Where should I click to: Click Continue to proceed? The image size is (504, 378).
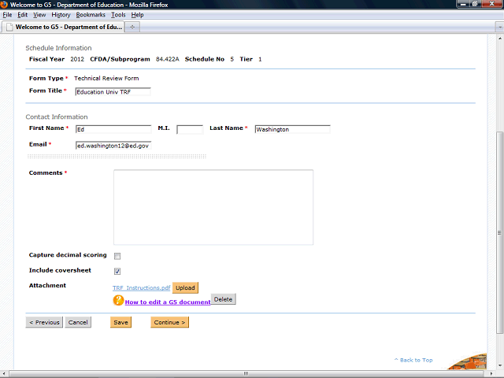(169, 322)
